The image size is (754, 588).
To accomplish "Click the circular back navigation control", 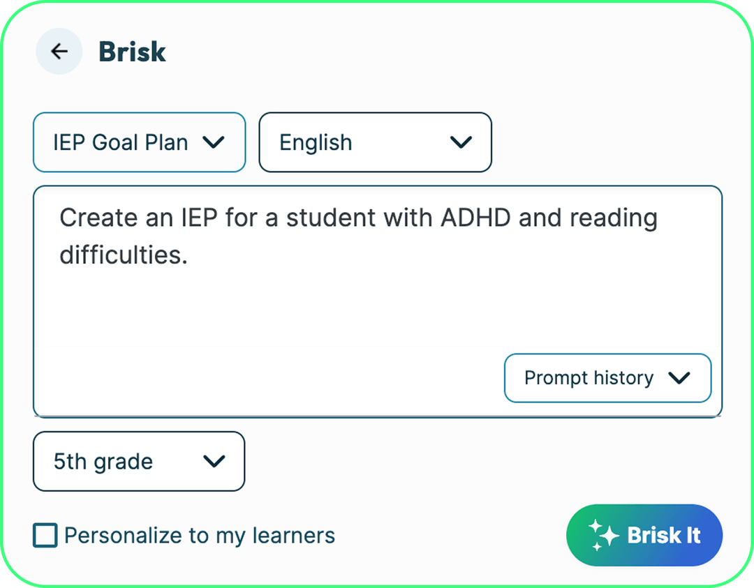I will (x=59, y=51).
